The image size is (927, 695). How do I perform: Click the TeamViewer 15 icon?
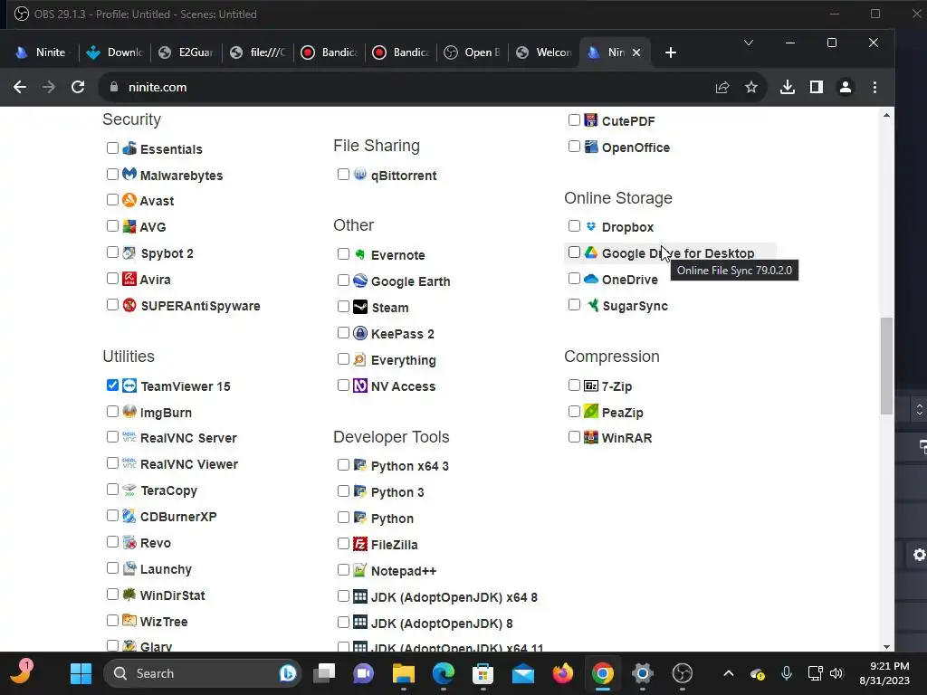129,386
